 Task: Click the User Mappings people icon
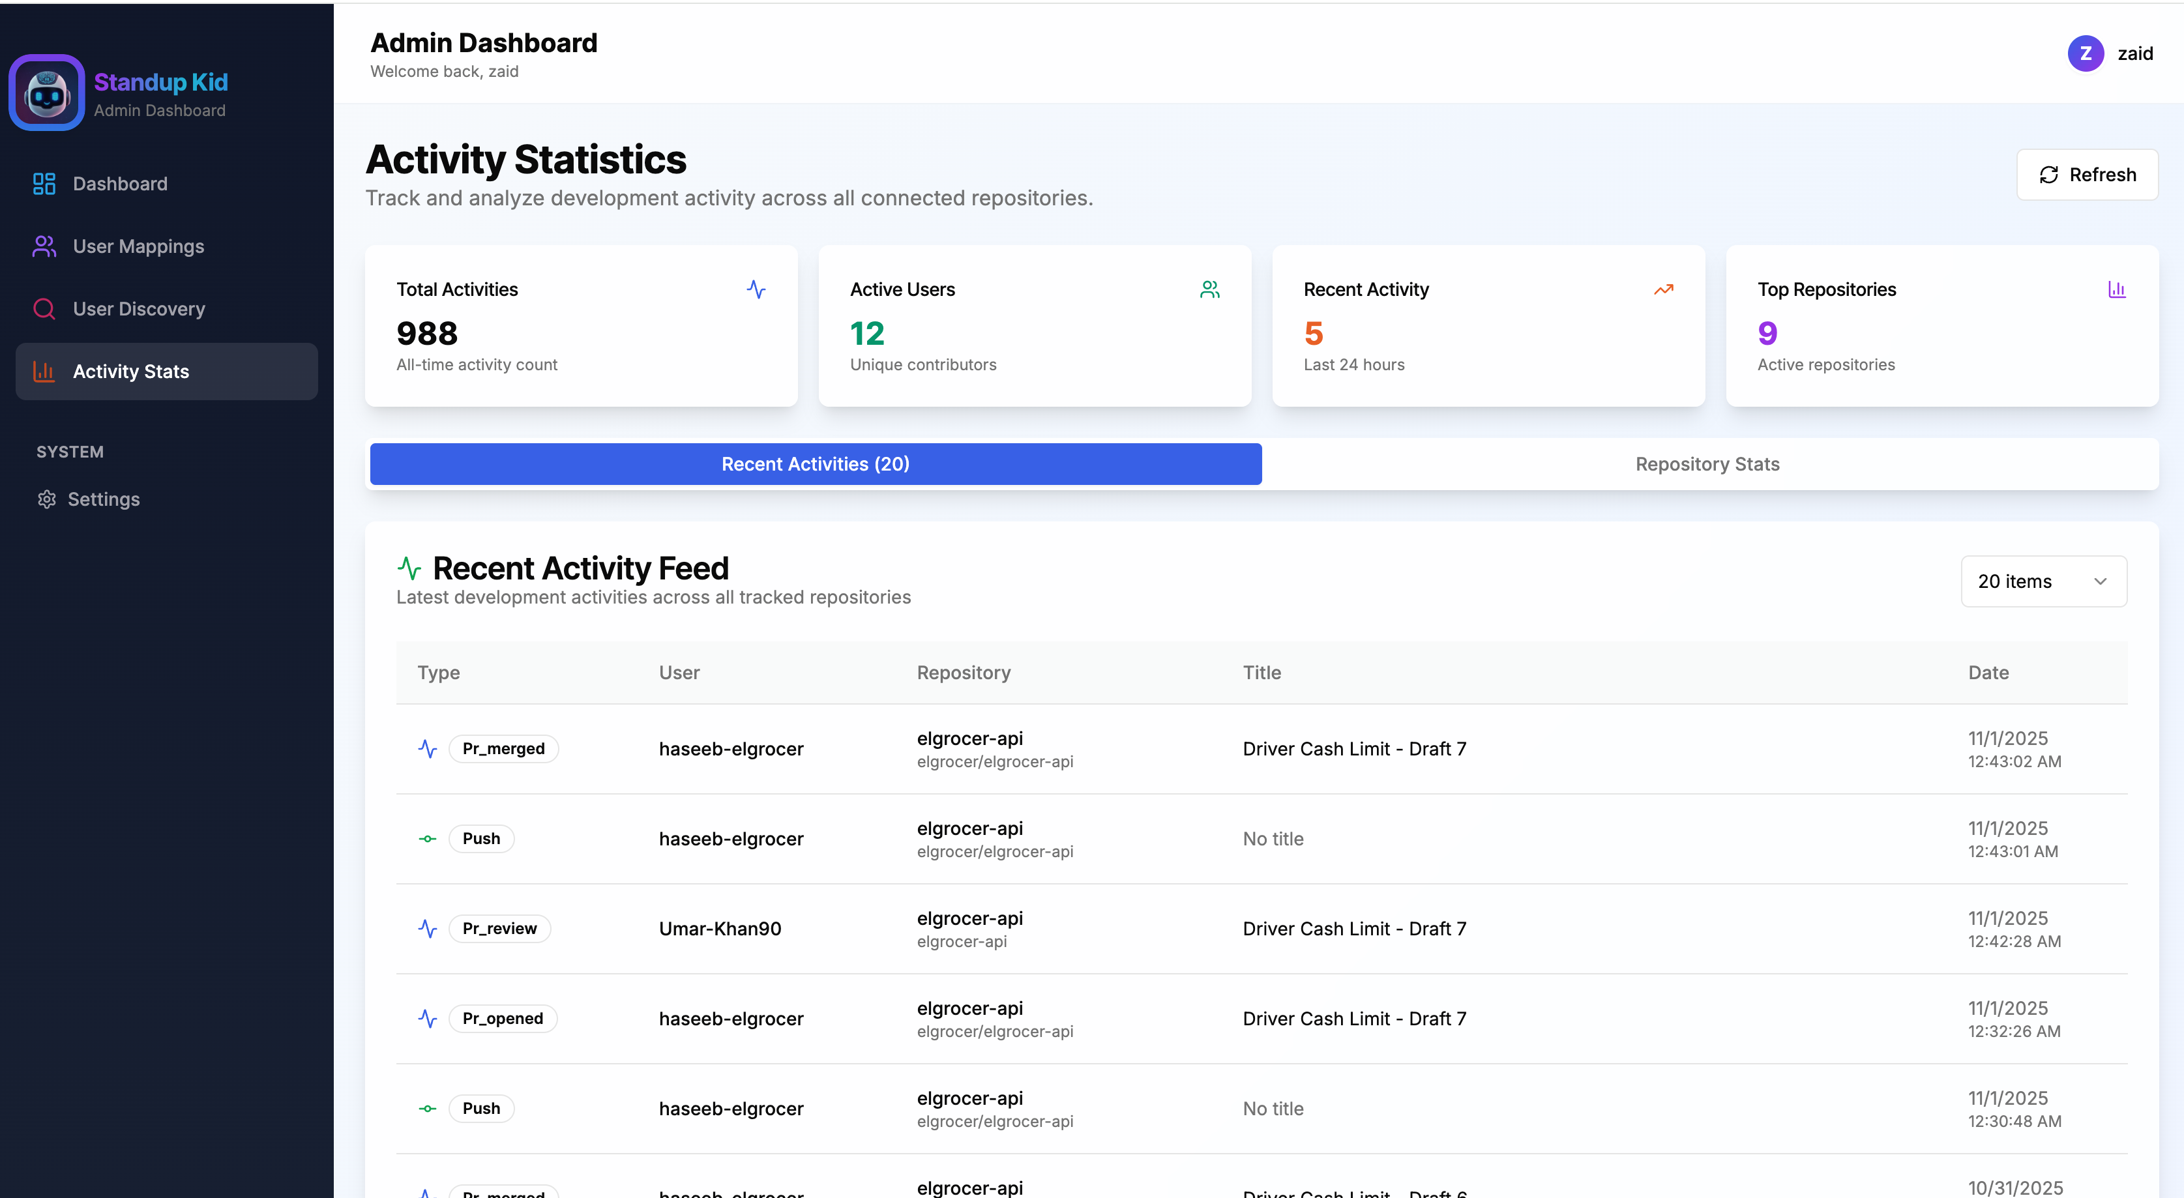[x=44, y=247]
